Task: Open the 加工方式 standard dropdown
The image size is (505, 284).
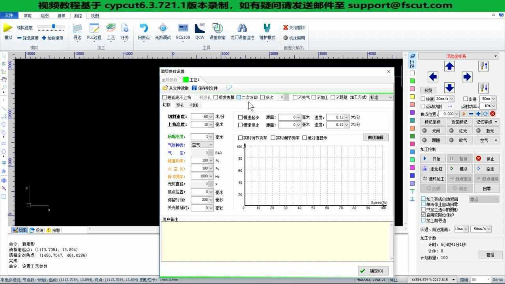Action: (x=380, y=97)
